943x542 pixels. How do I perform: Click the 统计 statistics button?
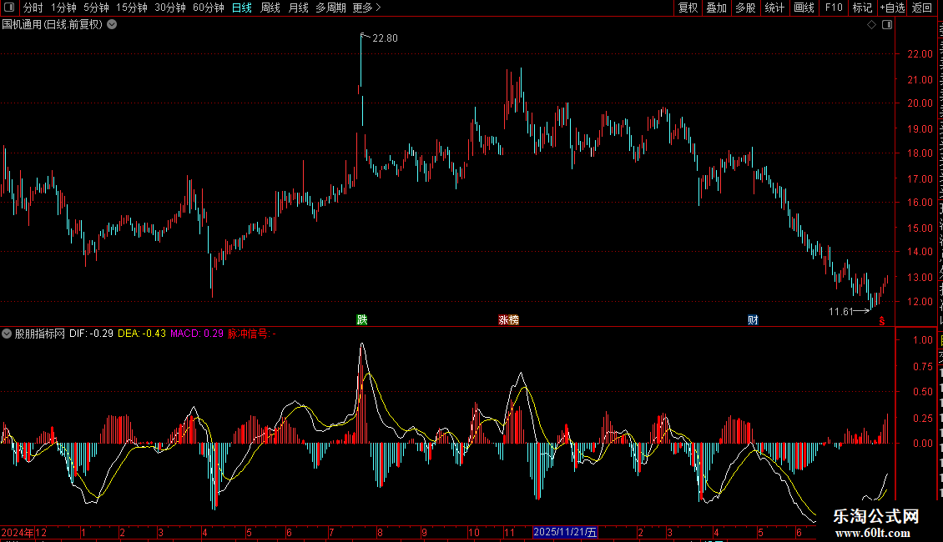pyautogui.click(x=774, y=8)
